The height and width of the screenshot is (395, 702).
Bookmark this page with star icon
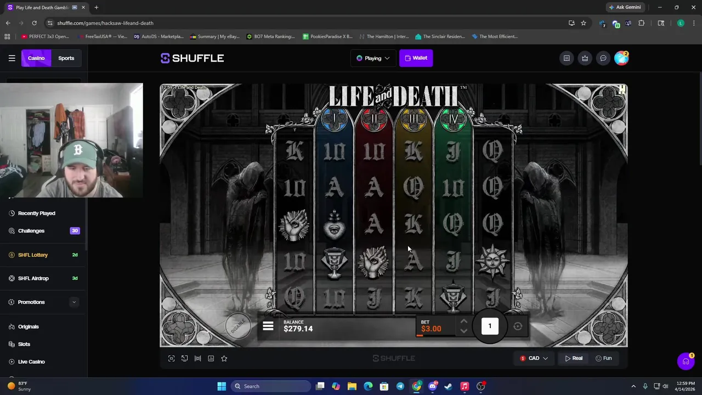pyautogui.click(x=584, y=23)
